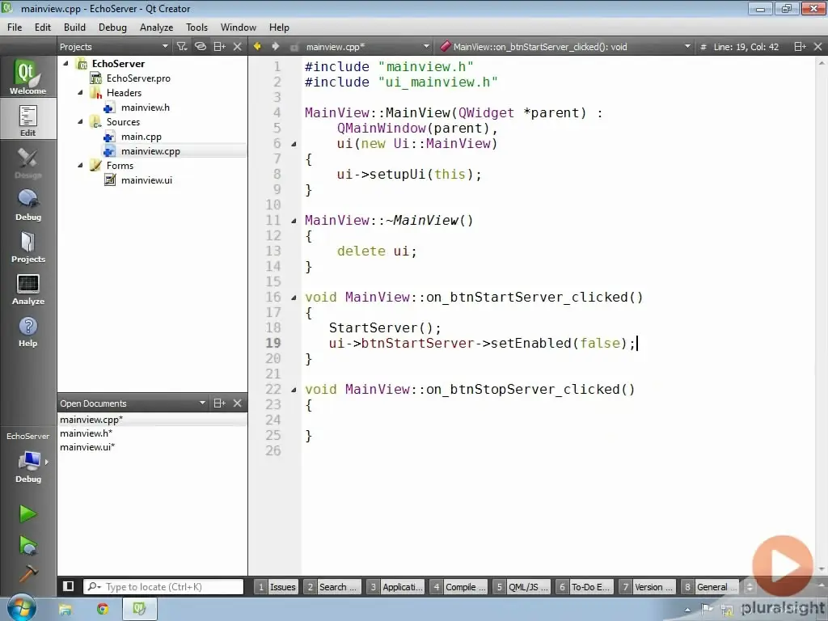The height and width of the screenshot is (621, 828).
Task: Collapse the Forms folder
Action: pos(80,165)
